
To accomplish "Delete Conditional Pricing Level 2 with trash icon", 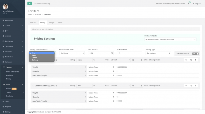I will tap(196, 85).
